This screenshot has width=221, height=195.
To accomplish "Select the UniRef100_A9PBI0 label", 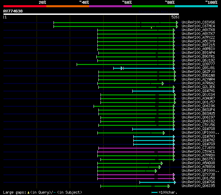I will pos(198,49).
